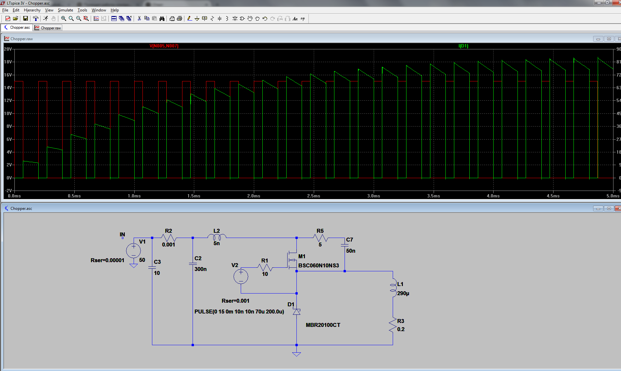The width and height of the screenshot is (621, 371).
Task: Click the Save disk icon
Action: click(x=25, y=19)
